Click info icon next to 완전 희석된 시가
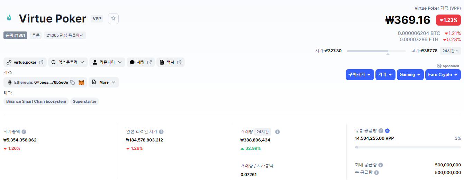464x184 pixels. click(x=161, y=132)
